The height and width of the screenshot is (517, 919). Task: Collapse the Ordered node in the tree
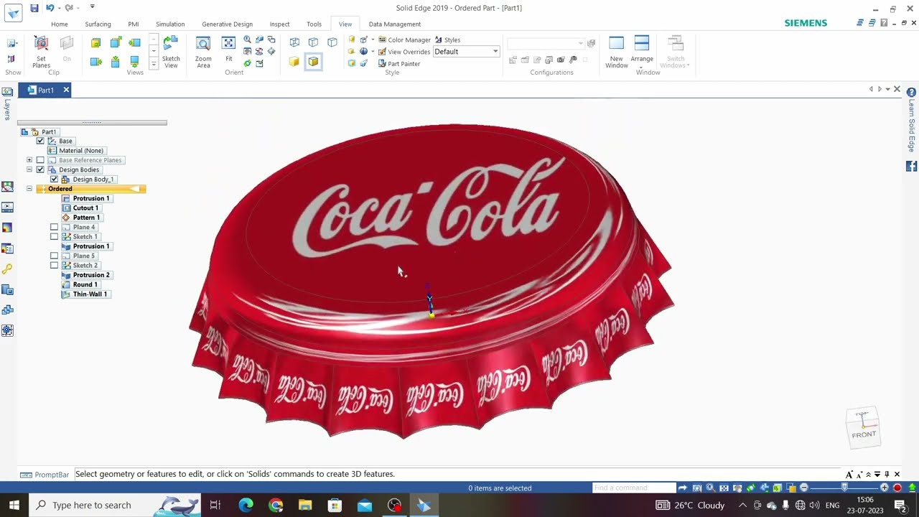29,189
